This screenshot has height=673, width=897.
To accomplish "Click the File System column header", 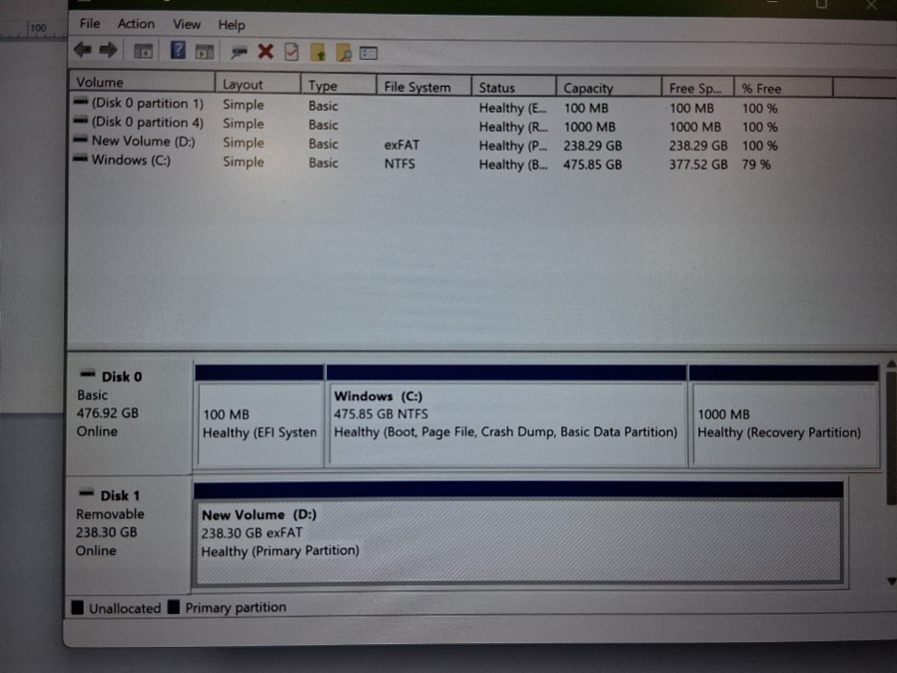I will pos(417,87).
